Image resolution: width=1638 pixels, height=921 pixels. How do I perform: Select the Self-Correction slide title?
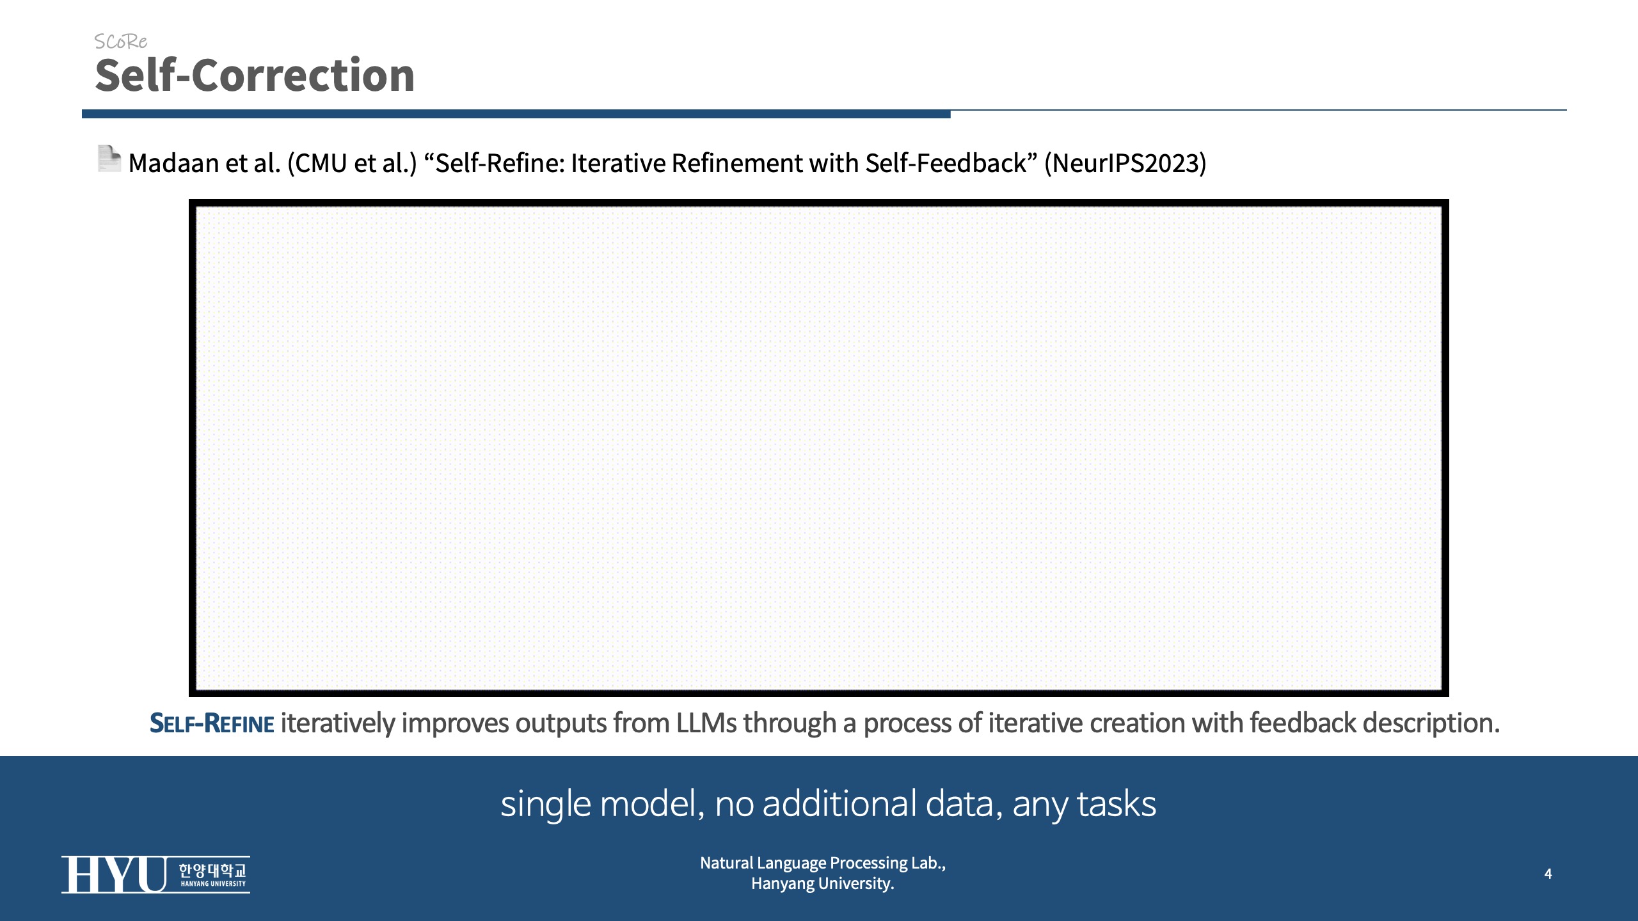coord(255,75)
